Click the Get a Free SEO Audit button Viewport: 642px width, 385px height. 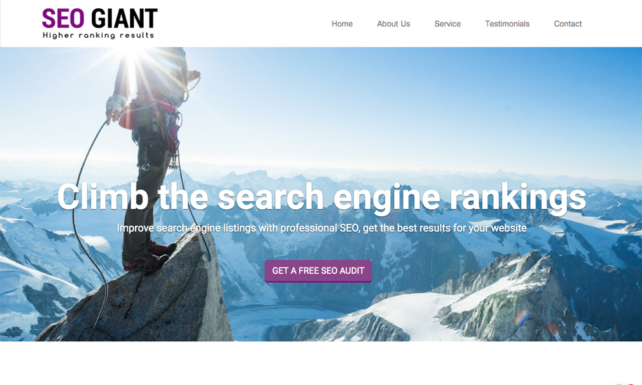pyautogui.click(x=318, y=271)
